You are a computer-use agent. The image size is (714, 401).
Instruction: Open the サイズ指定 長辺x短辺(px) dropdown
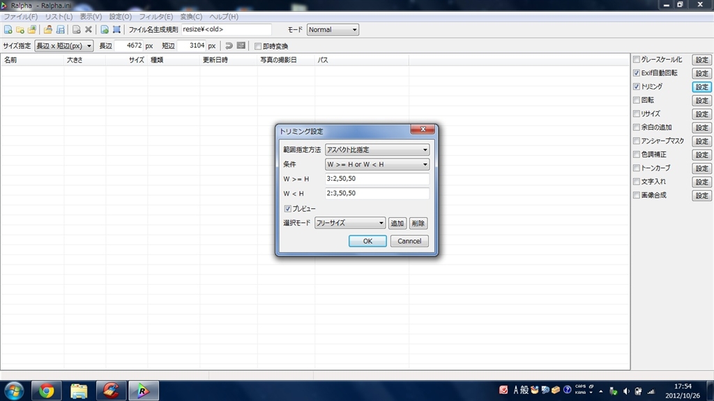click(x=63, y=46)
